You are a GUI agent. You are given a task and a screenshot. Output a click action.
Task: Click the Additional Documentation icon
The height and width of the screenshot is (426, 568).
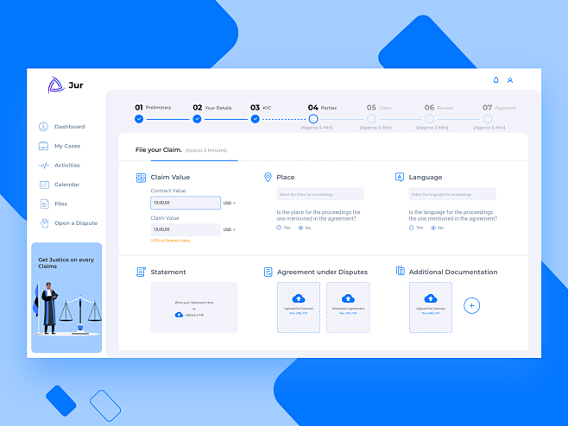(401, 271)
